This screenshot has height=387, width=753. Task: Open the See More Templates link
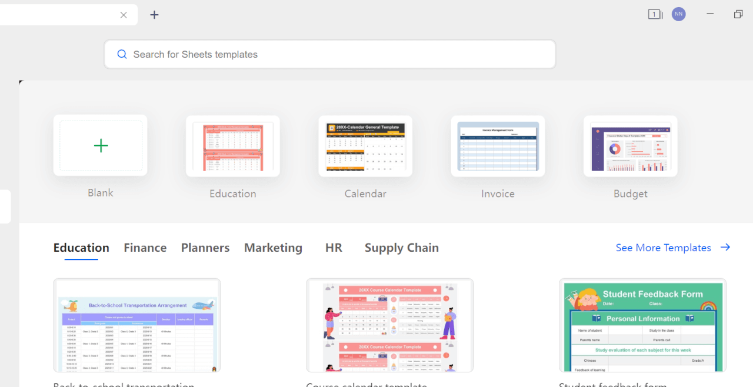tap(663, 247)
